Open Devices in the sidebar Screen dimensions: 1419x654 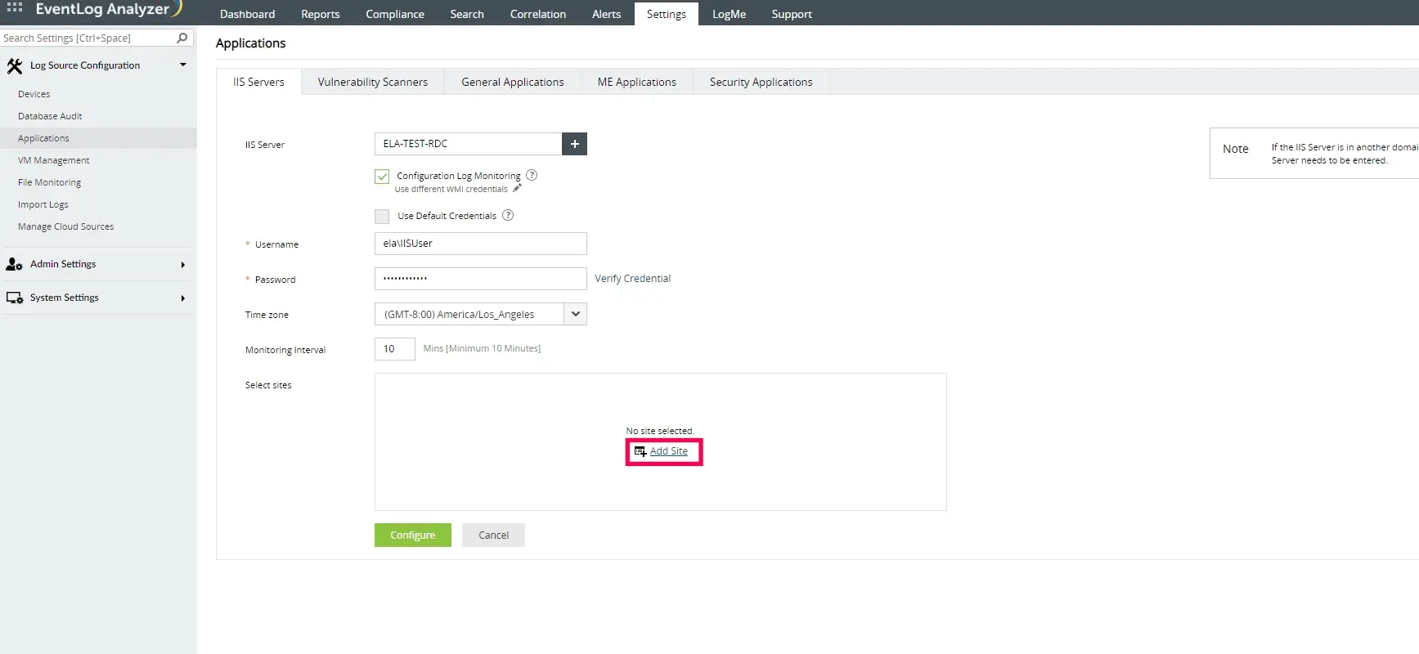[x=34, y=94]
